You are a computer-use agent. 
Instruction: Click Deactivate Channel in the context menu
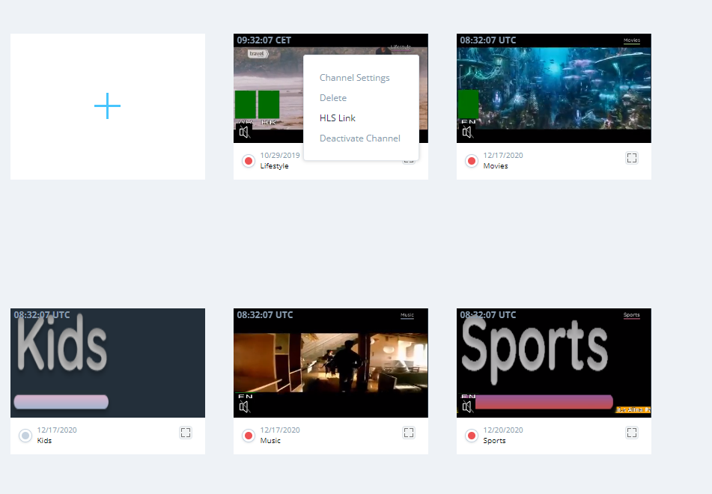pyautogui.click(x=359, y=138)
